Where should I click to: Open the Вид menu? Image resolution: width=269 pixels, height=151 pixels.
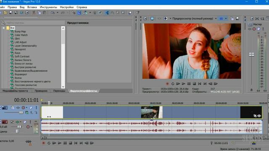tap(22, 7)
